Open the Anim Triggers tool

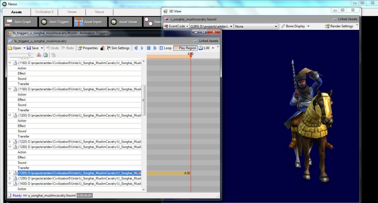[56, 22]
